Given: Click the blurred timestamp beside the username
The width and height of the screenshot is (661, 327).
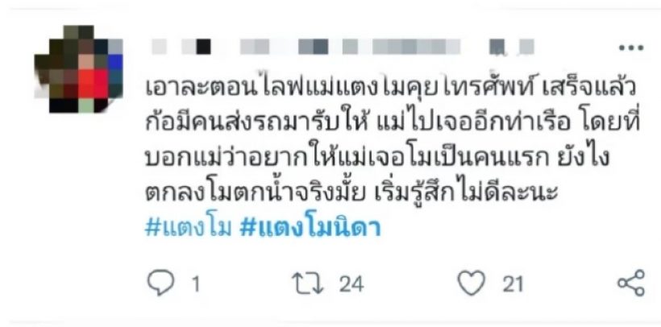Looking at the screenshot, I should [512, 47].
